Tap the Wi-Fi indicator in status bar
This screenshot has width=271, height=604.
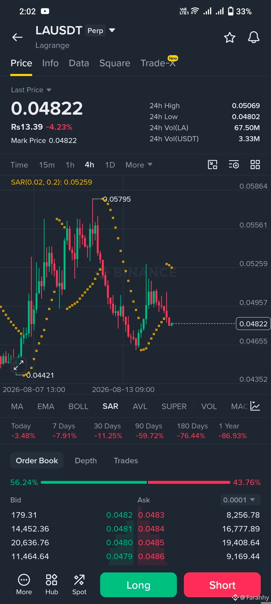[195, 11]
